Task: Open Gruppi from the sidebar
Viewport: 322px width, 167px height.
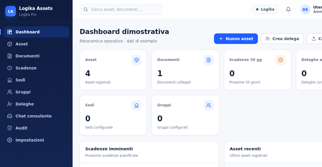Action: coord(36,92)
